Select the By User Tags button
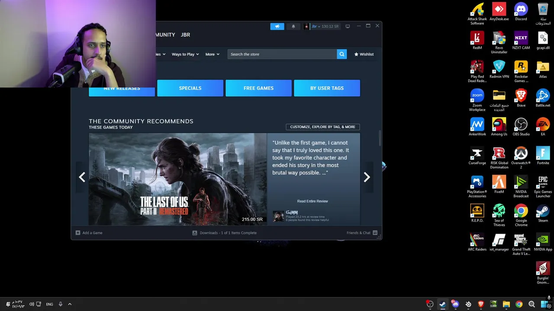554x311 pixels. (327, 88)
